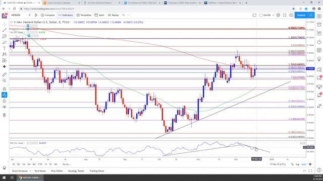Open the Text Notes tab
323x181 pixels.
pos(40,171)
